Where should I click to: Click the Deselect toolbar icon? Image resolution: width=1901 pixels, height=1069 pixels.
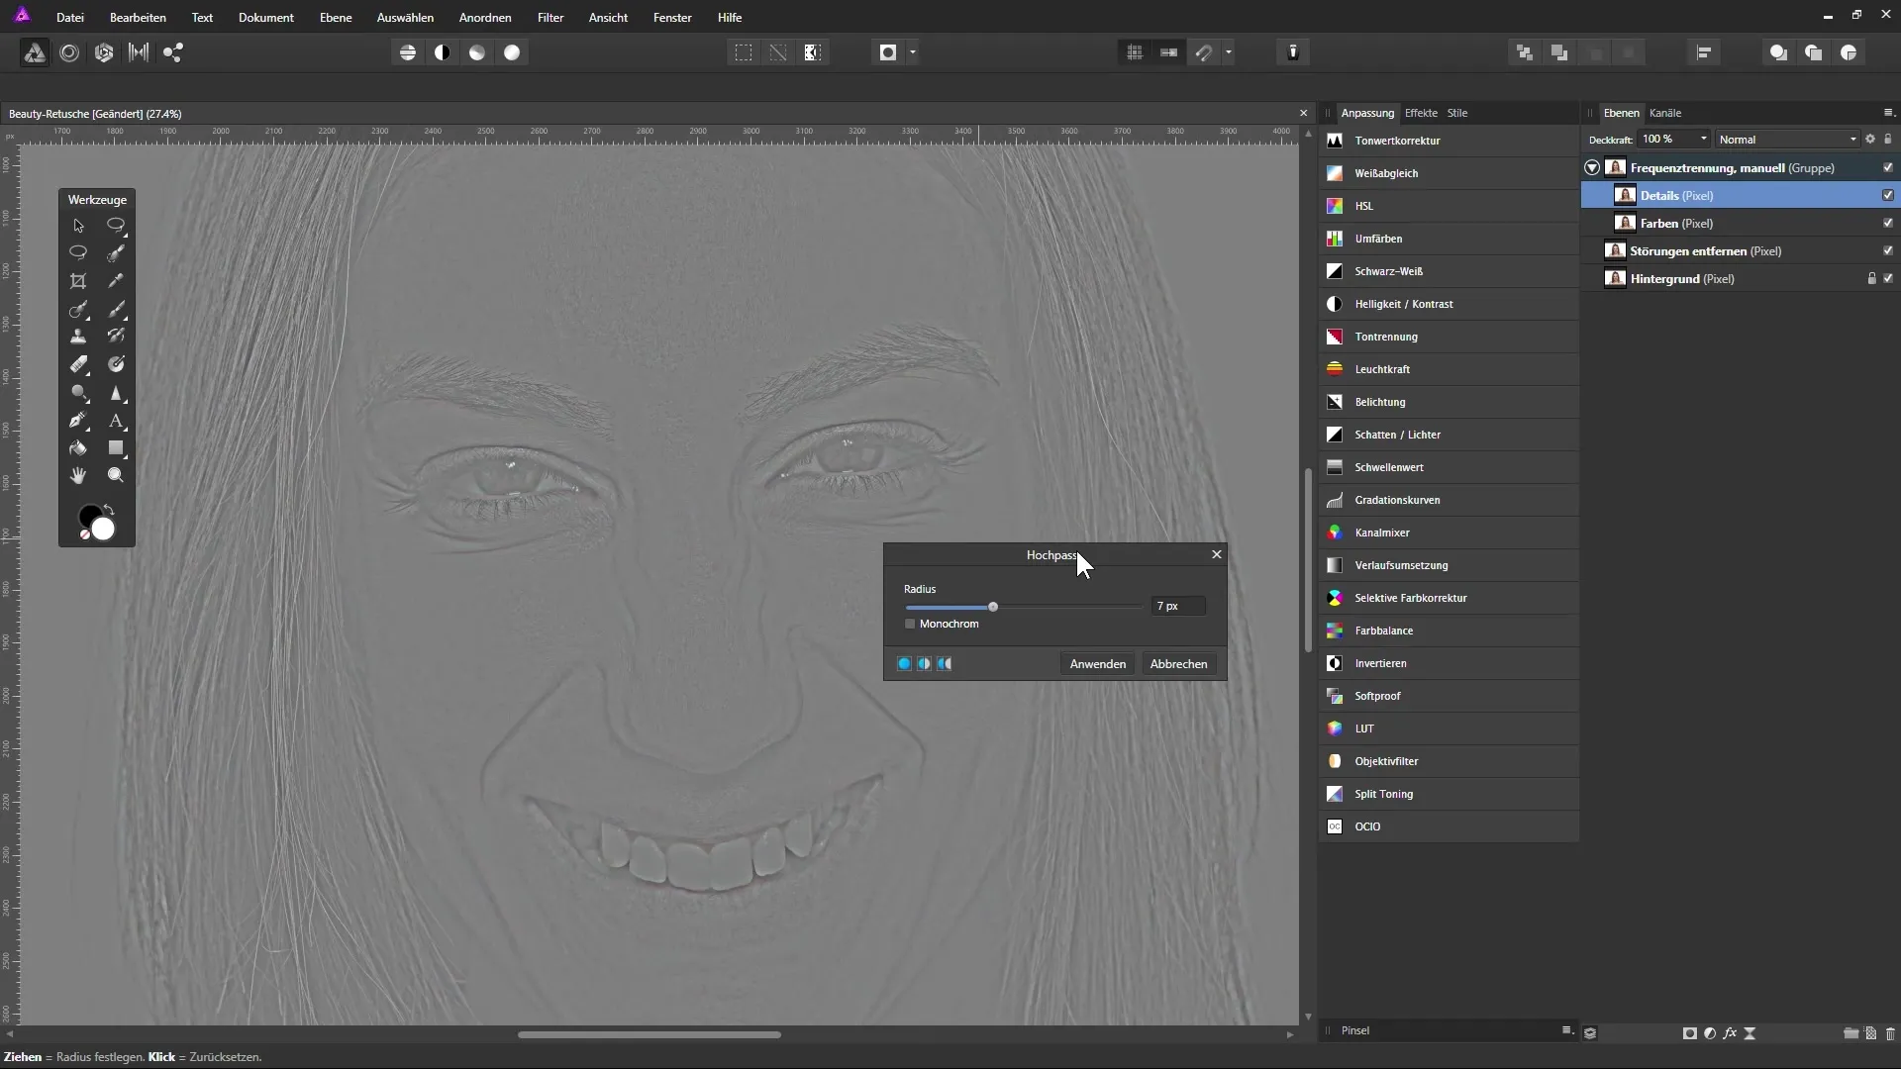778,52
